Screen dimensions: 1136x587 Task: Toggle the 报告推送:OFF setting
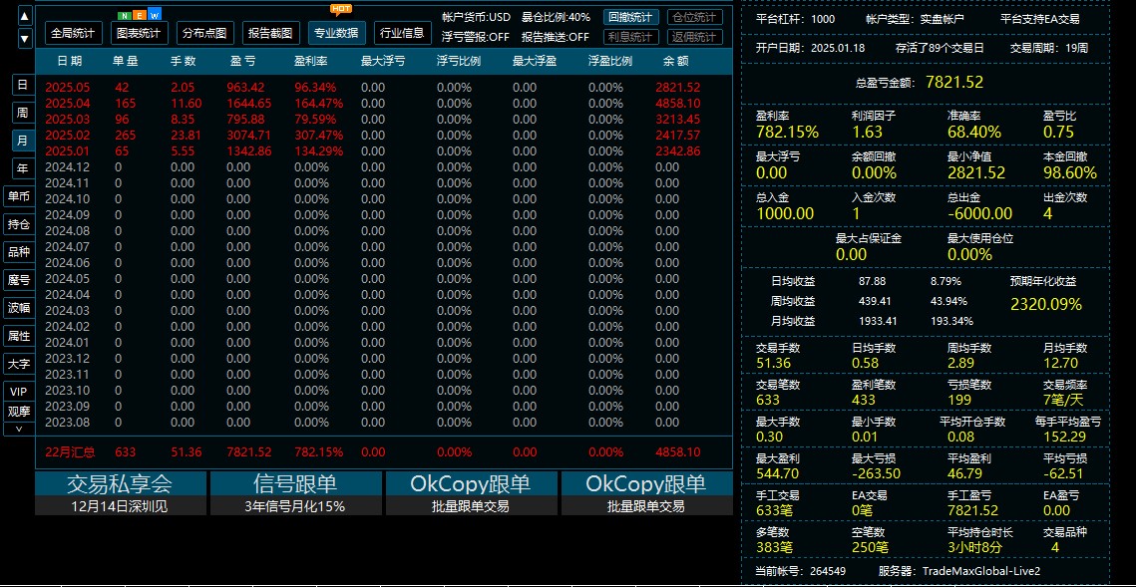pyautogui.click(x=555, y=37)
